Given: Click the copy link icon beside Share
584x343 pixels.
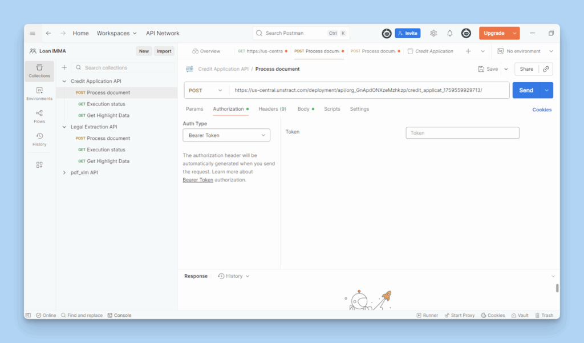Looking at the screenshot, I should (x=546, y=69).
